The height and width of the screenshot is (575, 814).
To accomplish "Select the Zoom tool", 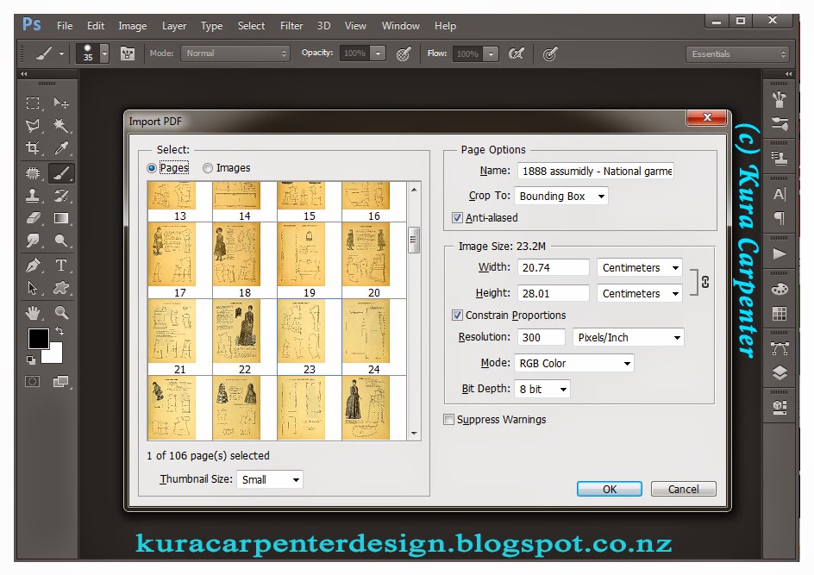I will (61, 312).
